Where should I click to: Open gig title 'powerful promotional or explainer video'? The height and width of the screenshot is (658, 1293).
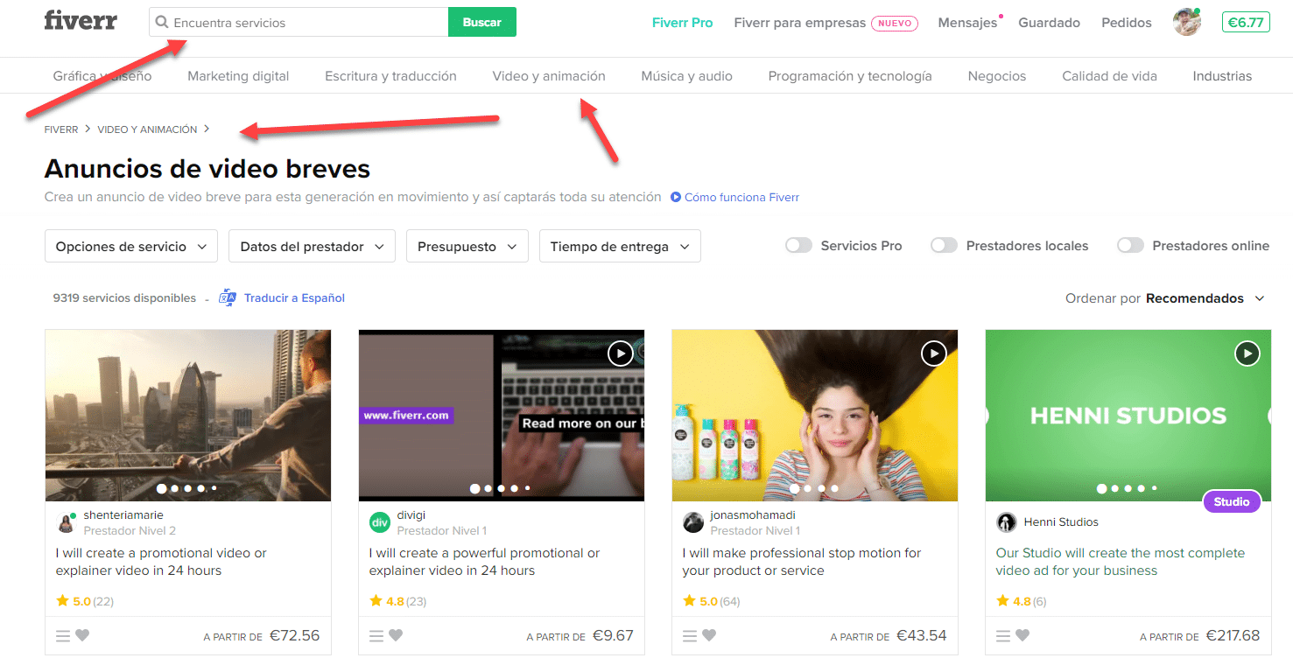tap(484, 562)
